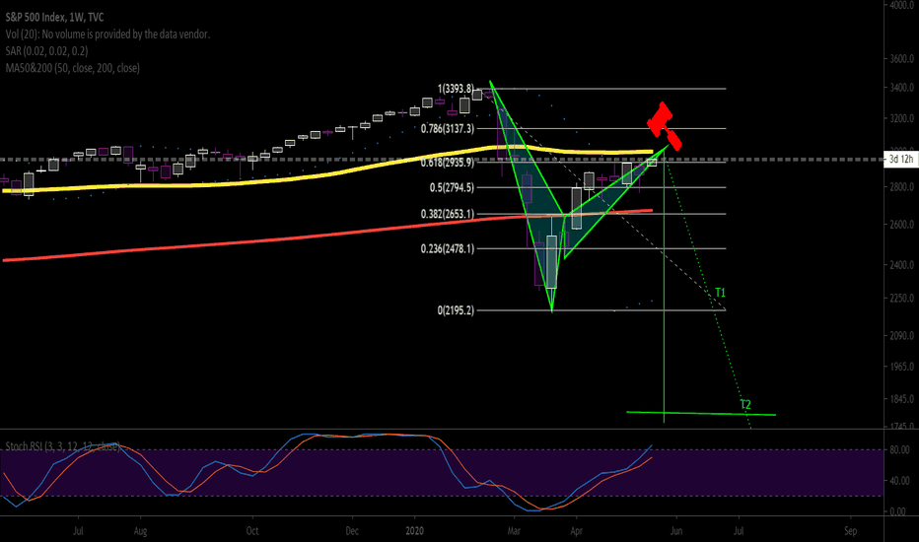Select the green horizontal T2 target line
The height and width of the screenshot is (542, 919).
coord(701,414)
